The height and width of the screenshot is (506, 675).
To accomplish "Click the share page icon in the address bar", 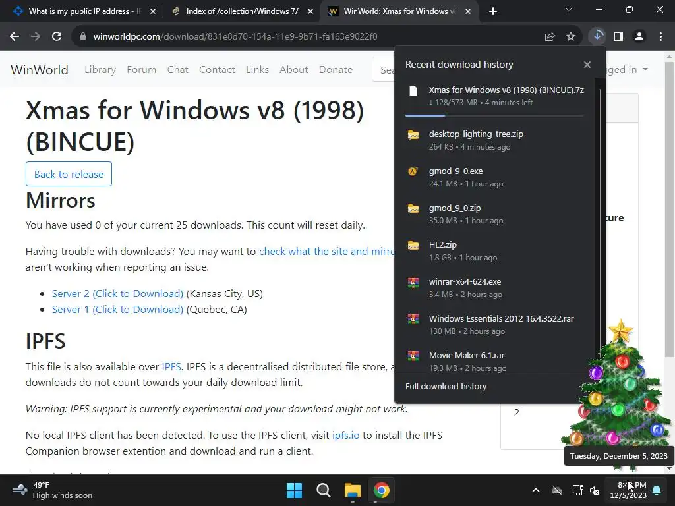I will (x=549, y=37).
